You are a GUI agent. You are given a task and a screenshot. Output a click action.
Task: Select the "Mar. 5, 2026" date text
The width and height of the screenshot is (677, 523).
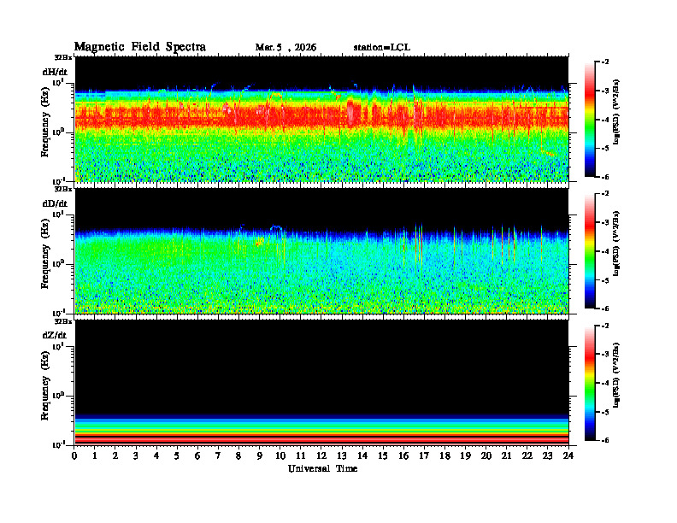tap(286, 48)
